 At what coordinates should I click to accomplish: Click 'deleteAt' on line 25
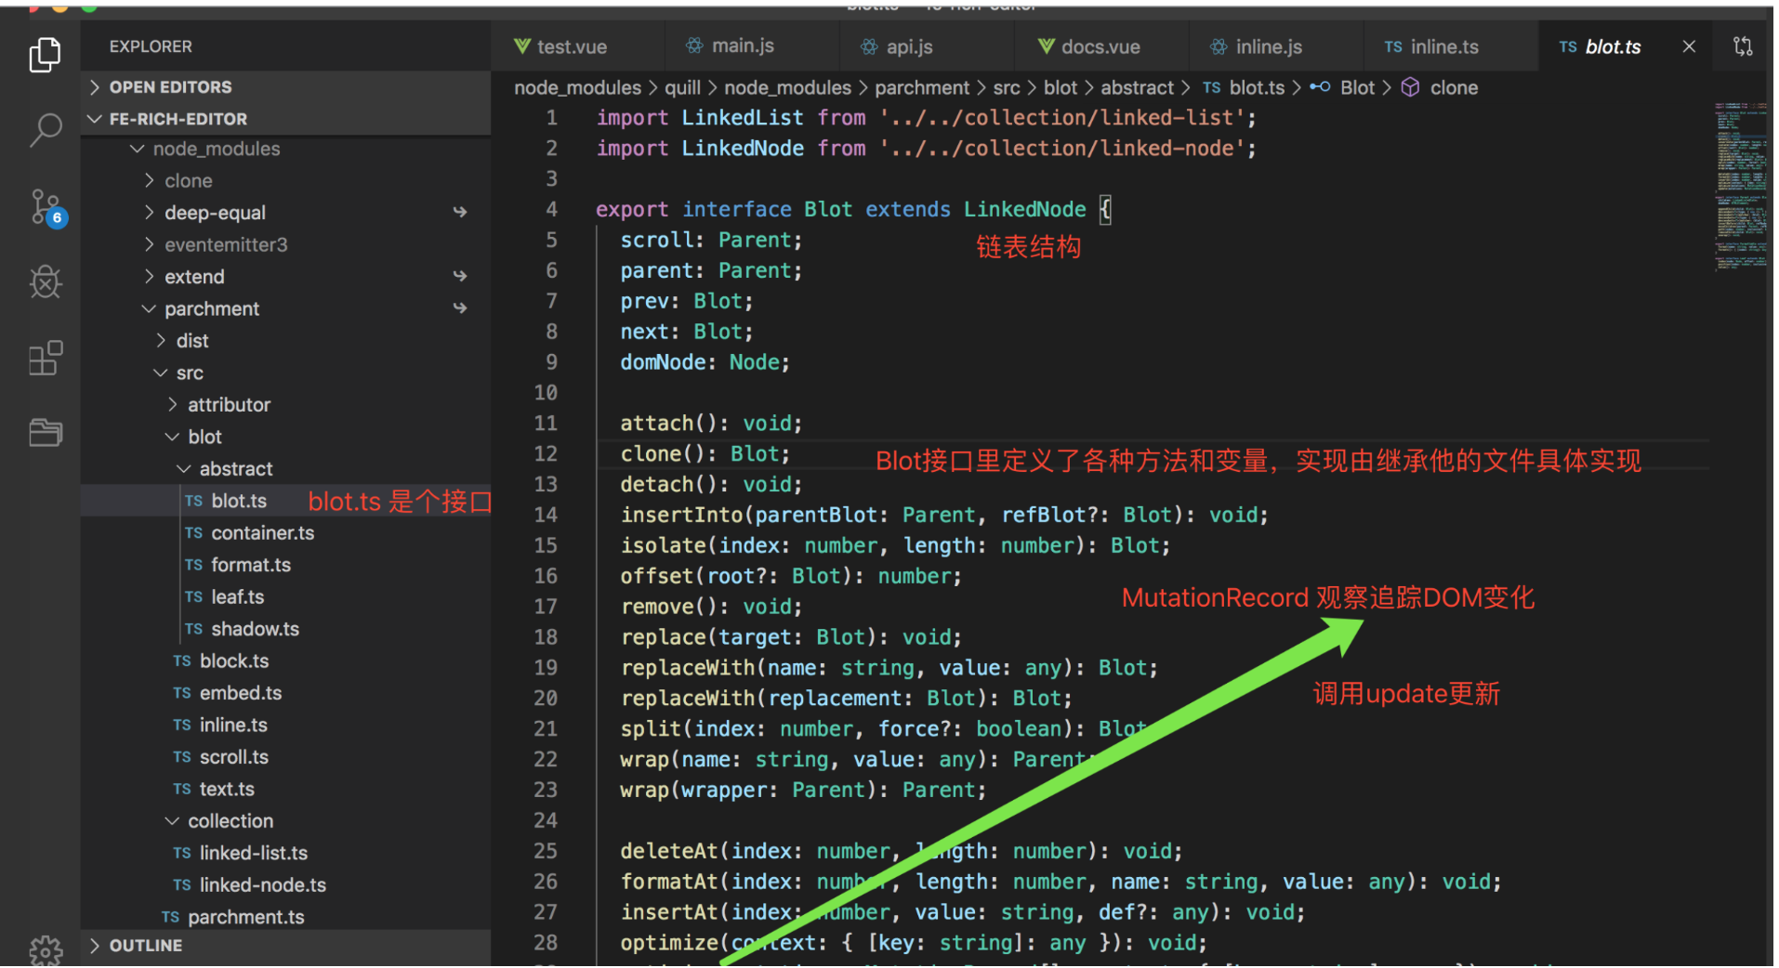click(x=669, y=852)
